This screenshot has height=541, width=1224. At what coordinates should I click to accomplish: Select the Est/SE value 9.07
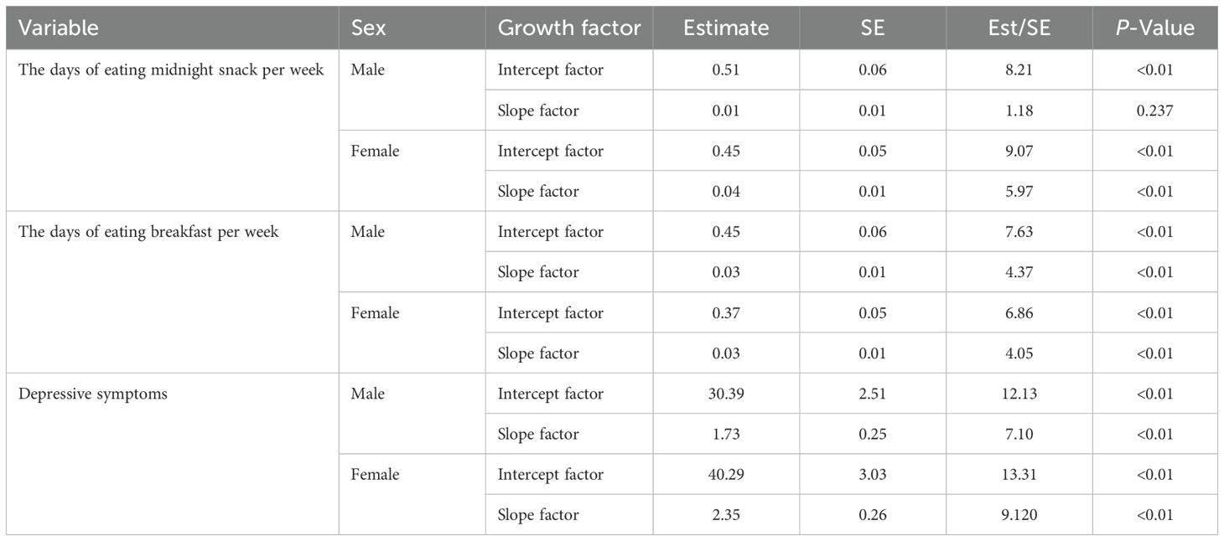tap(1019, 152)
